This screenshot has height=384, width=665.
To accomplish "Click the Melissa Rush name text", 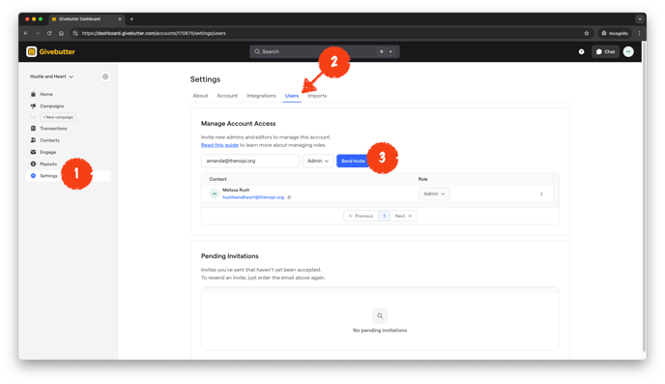I will click(x=236, y=191).
